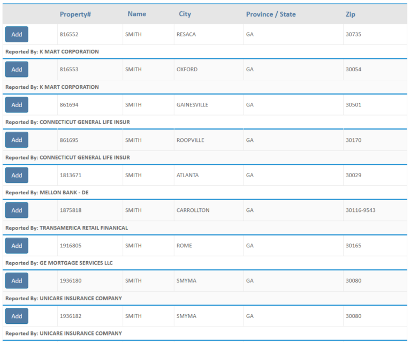Click zip code 30735
Screen dimensions: 411x342
click(x=353, y=34)
